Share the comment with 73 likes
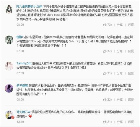This screenshot has width=140, height=127. (x=120, y=25)
